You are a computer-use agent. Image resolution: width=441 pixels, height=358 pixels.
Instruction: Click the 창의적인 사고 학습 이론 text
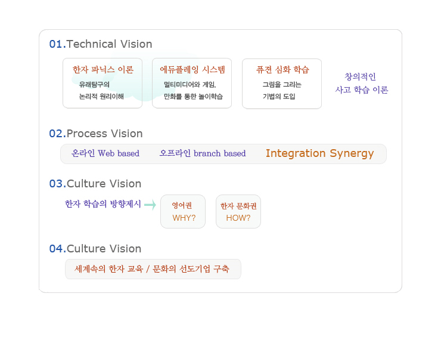click(361, 84)
